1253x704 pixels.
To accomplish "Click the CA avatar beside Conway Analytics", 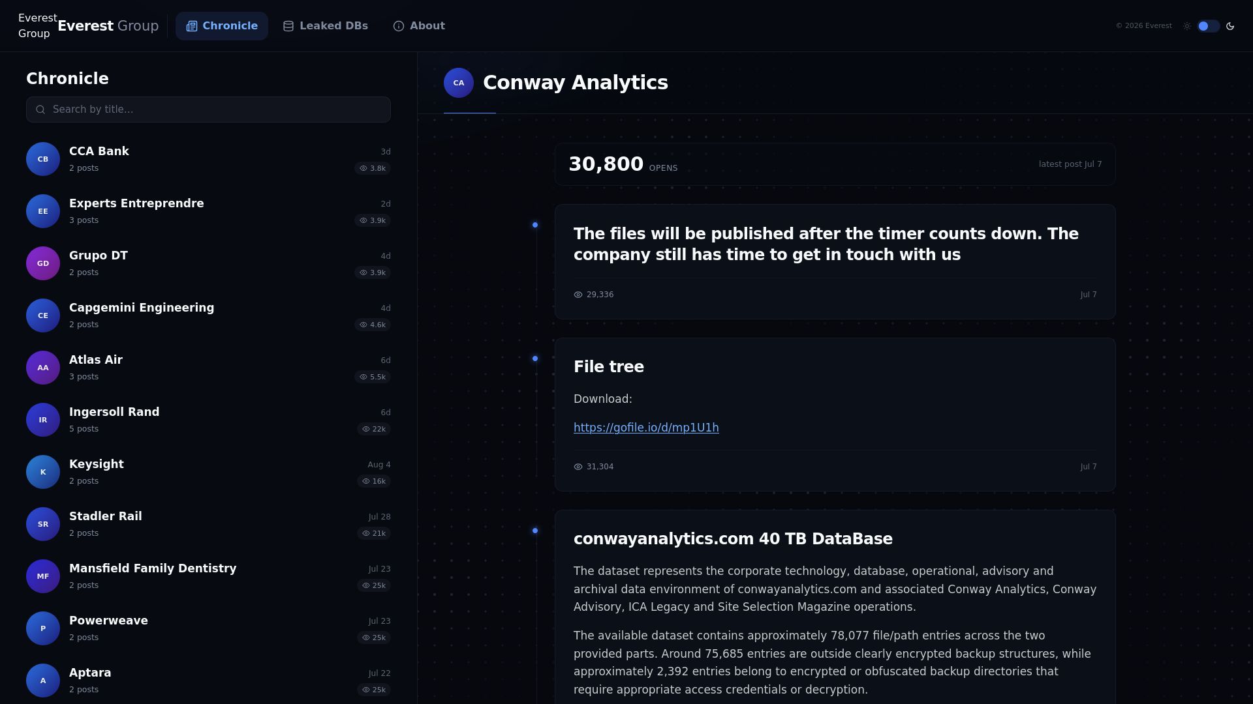I will (x=459, y=83).
